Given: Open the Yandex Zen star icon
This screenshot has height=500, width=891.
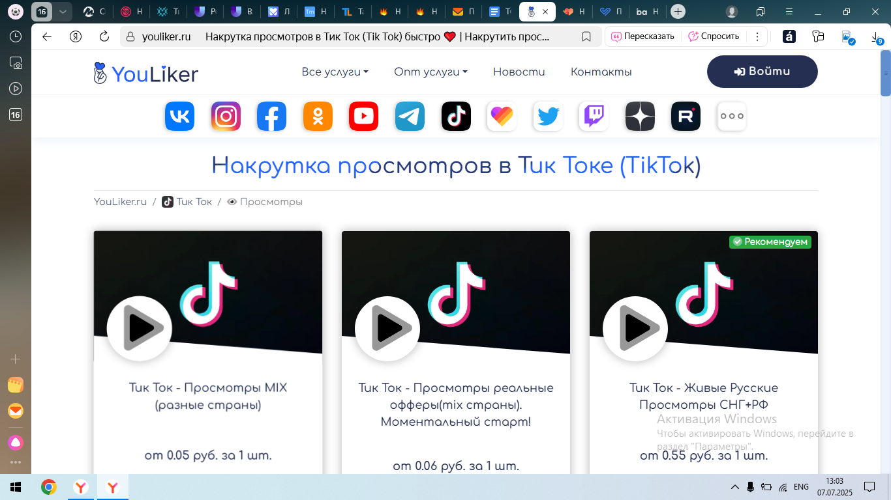Looking at the screenshot, I should click(640, 117).
